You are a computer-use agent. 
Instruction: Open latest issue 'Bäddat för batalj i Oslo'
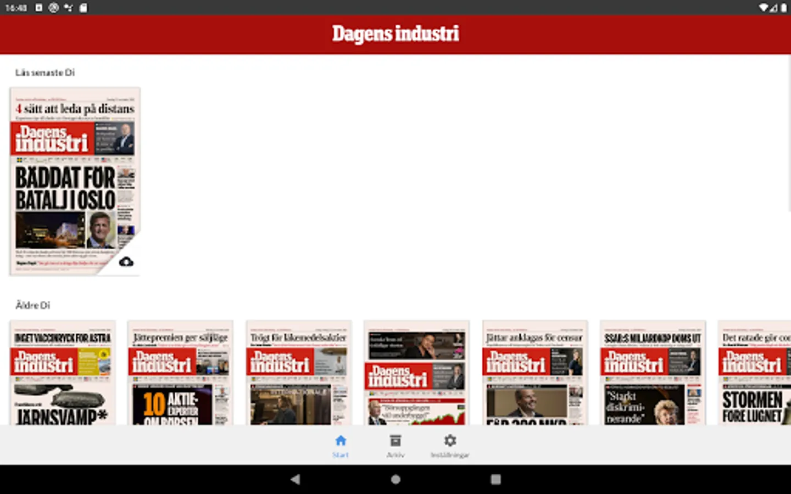click(x=75, y=181)
